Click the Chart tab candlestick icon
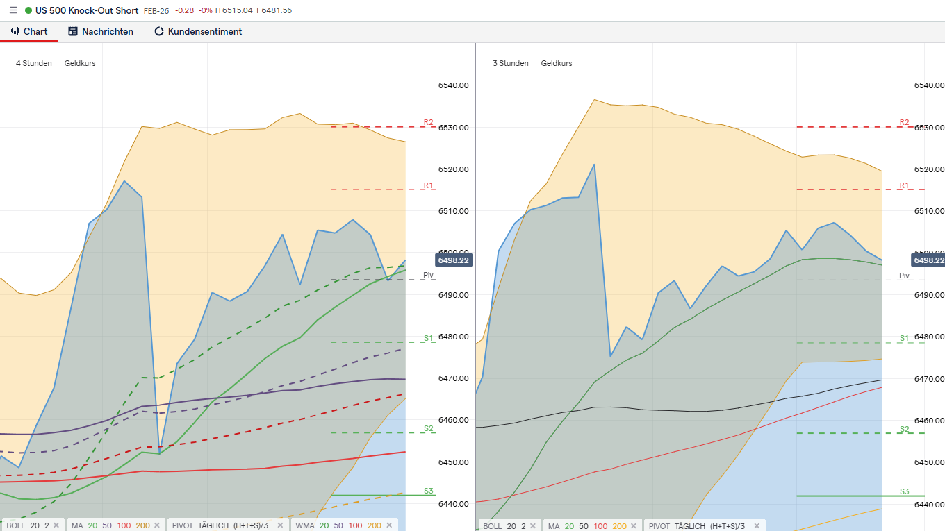This screenshot has width=945, height=531. click(x=15, y=31)
